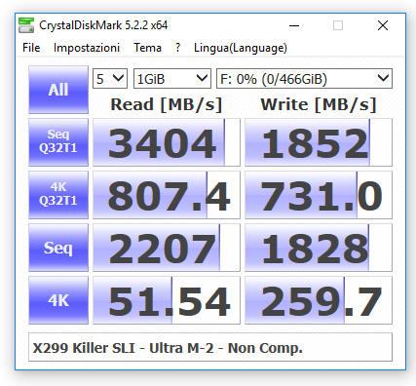Select the Seq write value 1828
This screenshot has width=416, height=386.
(x=319, y=248)
